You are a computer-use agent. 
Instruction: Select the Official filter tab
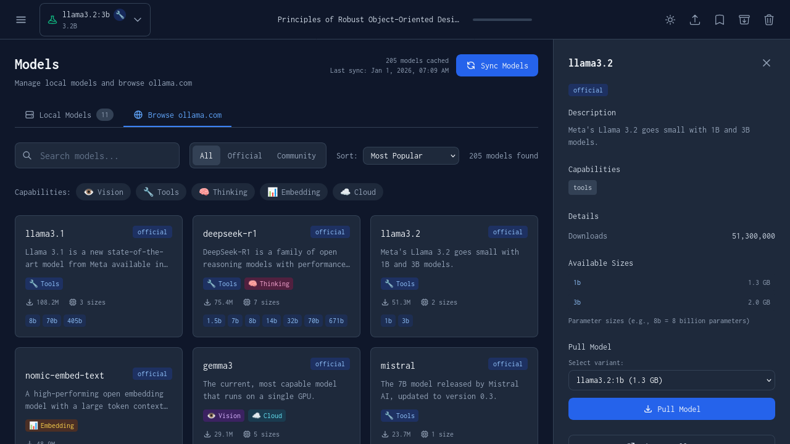point(244,155)
